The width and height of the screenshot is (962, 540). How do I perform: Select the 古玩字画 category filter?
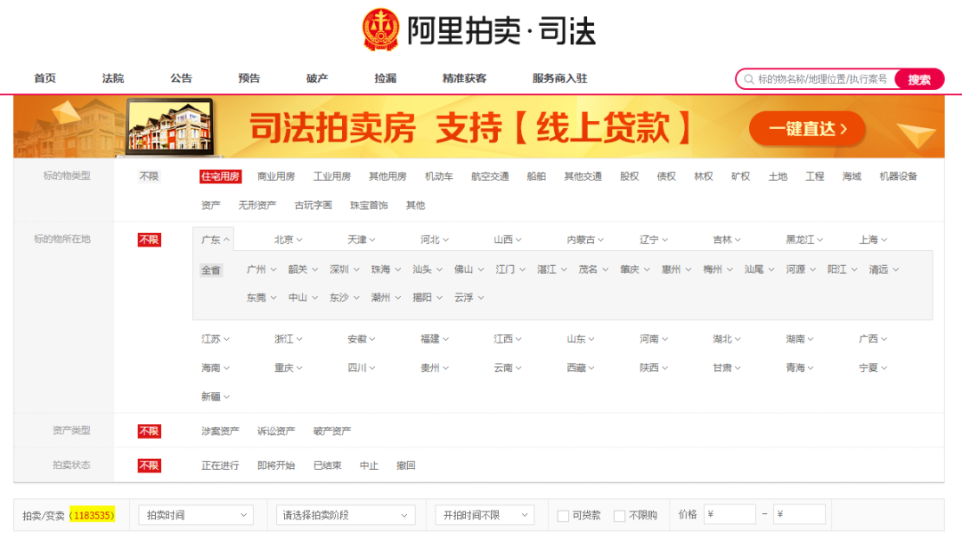pyautogui.click(x=313, y=206)
